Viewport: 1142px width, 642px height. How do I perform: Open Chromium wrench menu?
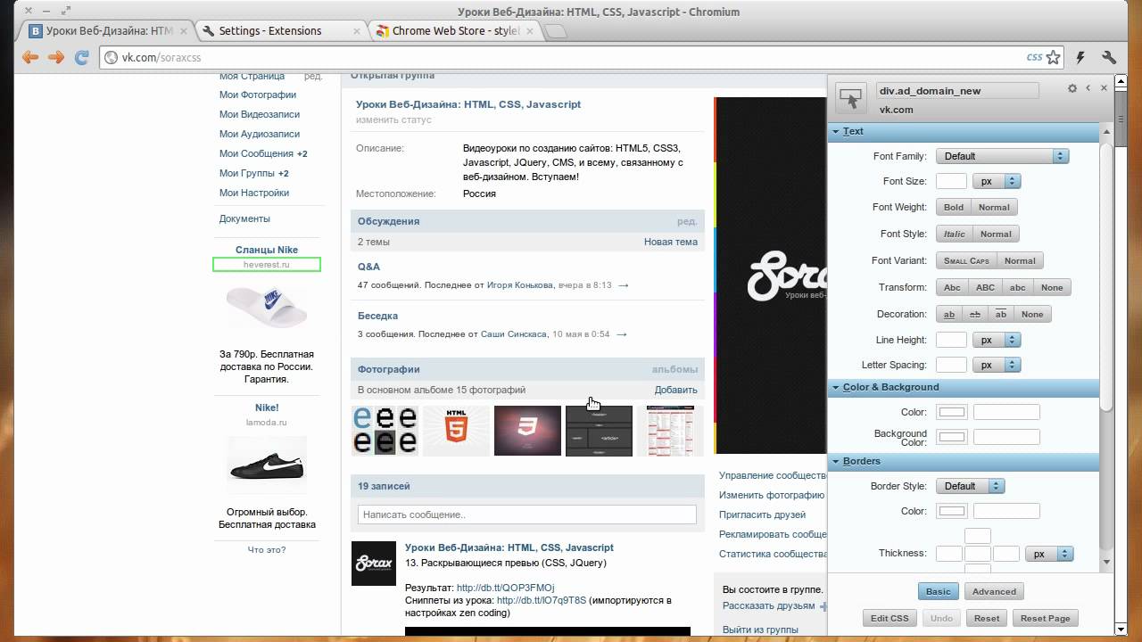click(x=1109, y=57)
